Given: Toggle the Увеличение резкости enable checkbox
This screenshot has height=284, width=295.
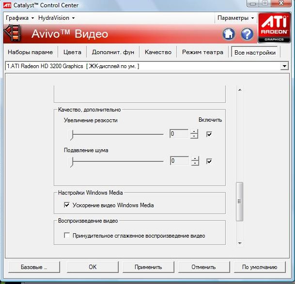Looking at the screenshot, I should (x=209, y=134).
